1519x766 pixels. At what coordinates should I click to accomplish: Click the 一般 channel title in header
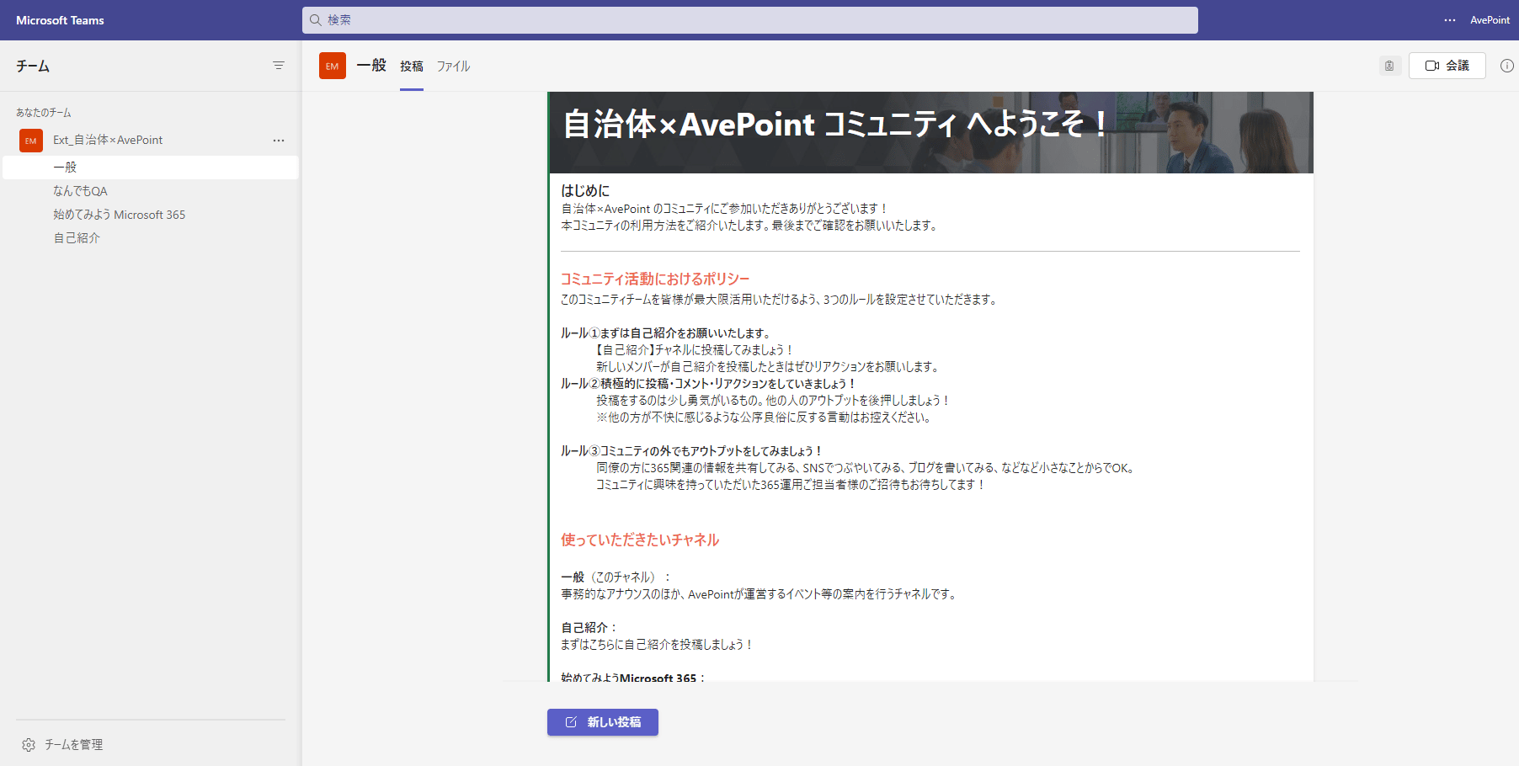(371, 66)
